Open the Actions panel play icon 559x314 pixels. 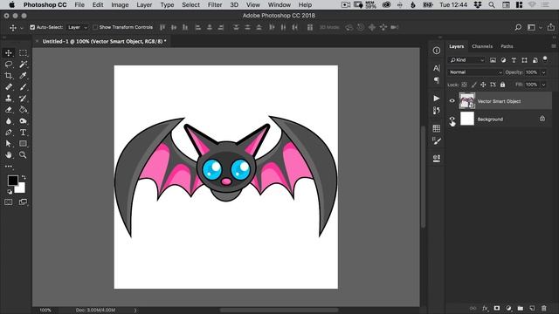pyautogui.click(x=437, y=98)
